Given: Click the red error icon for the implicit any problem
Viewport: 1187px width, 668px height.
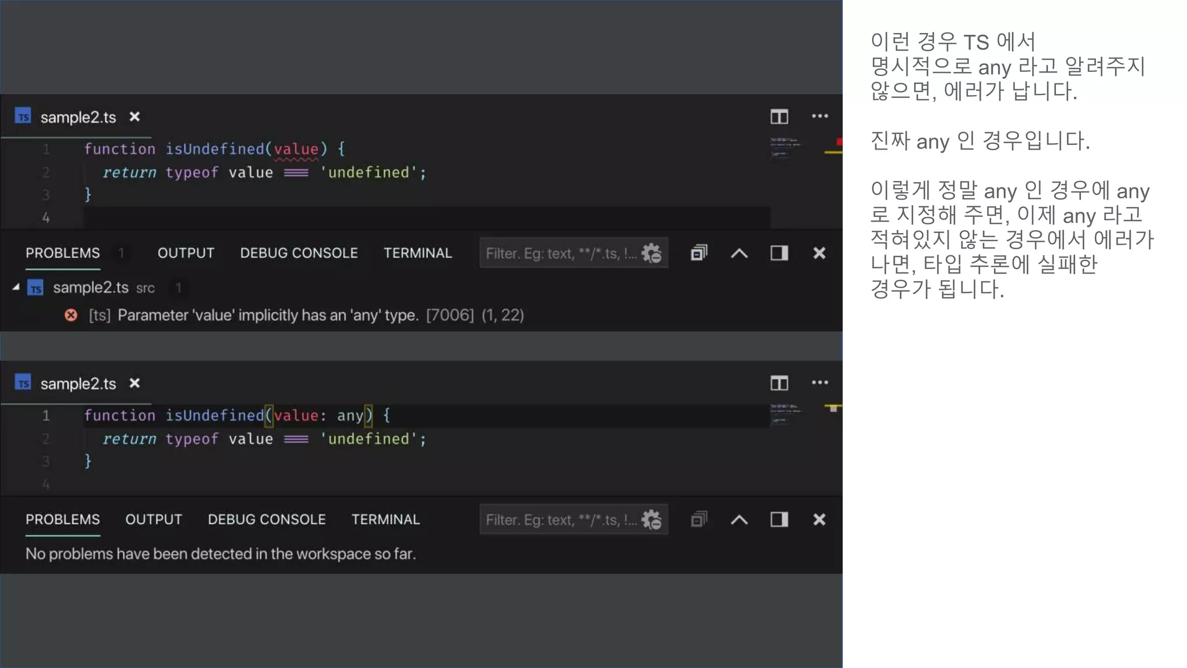Looking at the screenshot, I should (x=71, y=315).
